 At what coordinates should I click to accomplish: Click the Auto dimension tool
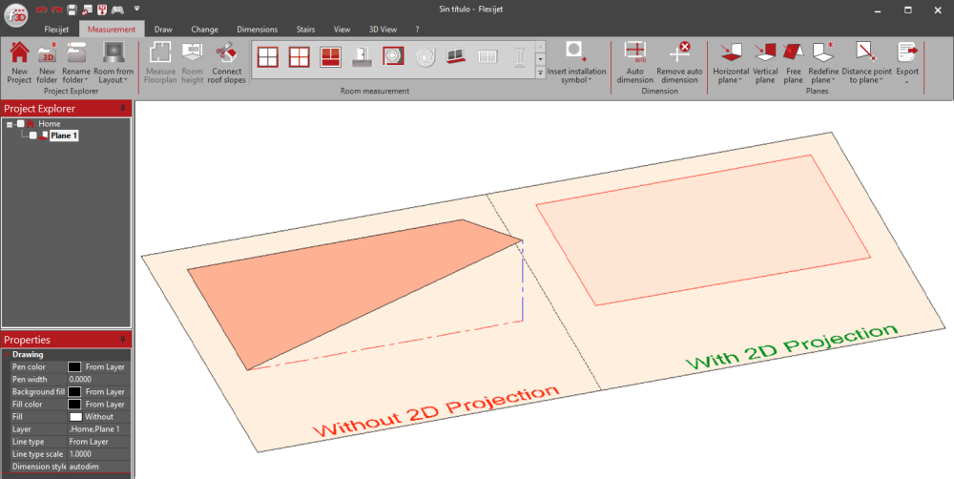(x=634, y=63)
